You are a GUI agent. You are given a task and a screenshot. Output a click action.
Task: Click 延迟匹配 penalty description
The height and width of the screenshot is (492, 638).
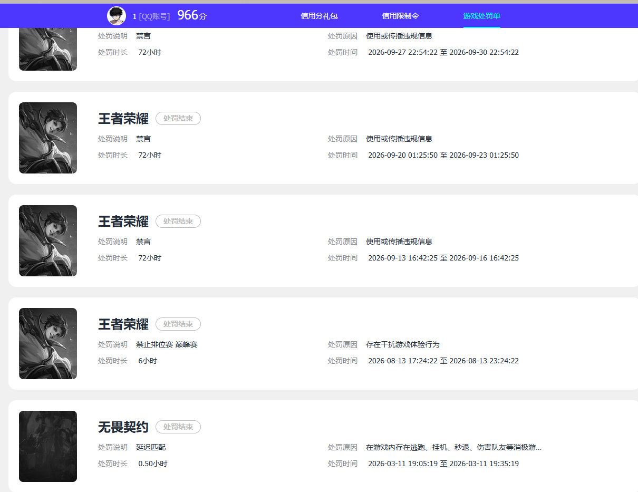click(151, 447)
